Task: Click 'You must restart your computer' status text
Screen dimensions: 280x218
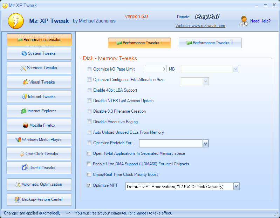Action: point(123,213)
